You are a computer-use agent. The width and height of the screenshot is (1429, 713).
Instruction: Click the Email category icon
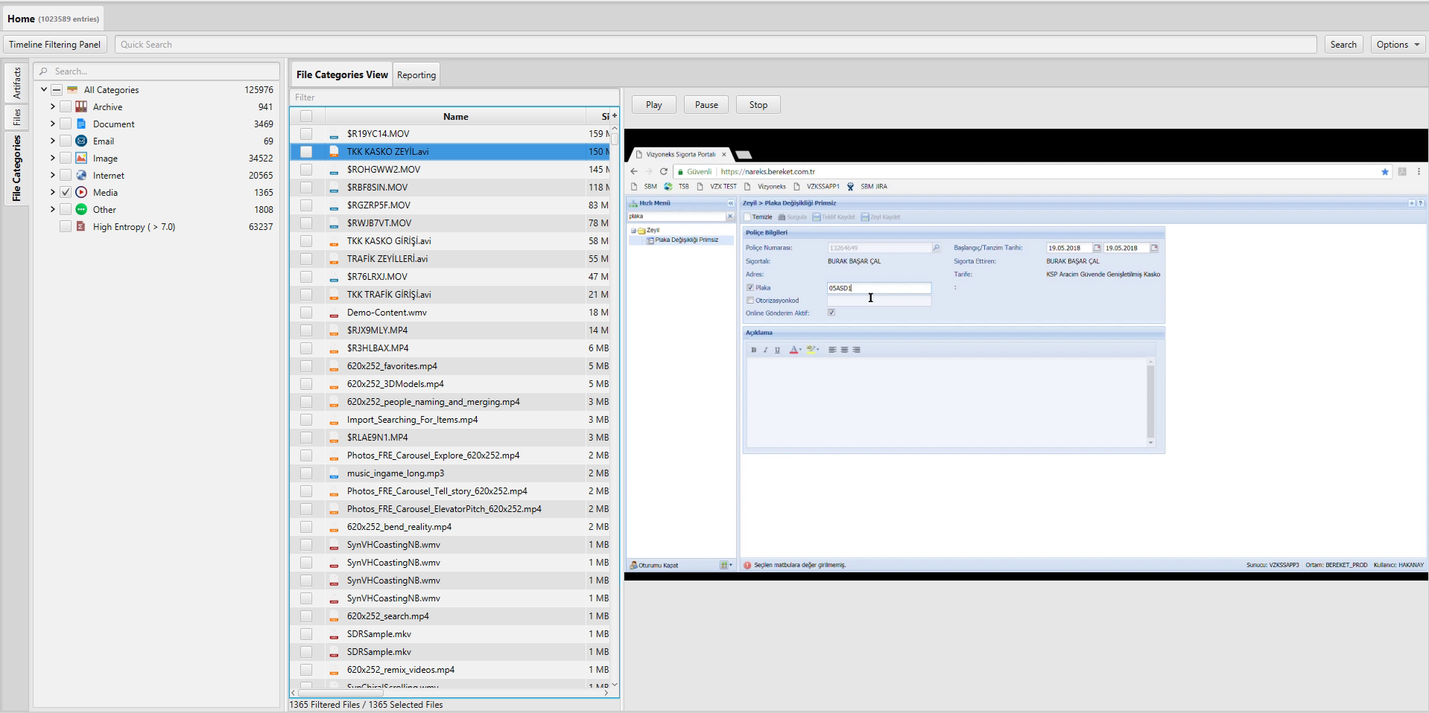click(81, 141)
